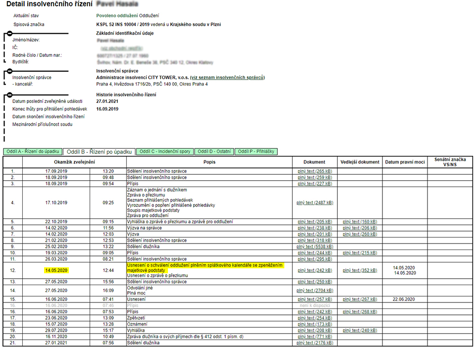Screen dimensions: 476x348
Task: Open the secondary document plný text (215 kB)
Action: coord(360,253)
